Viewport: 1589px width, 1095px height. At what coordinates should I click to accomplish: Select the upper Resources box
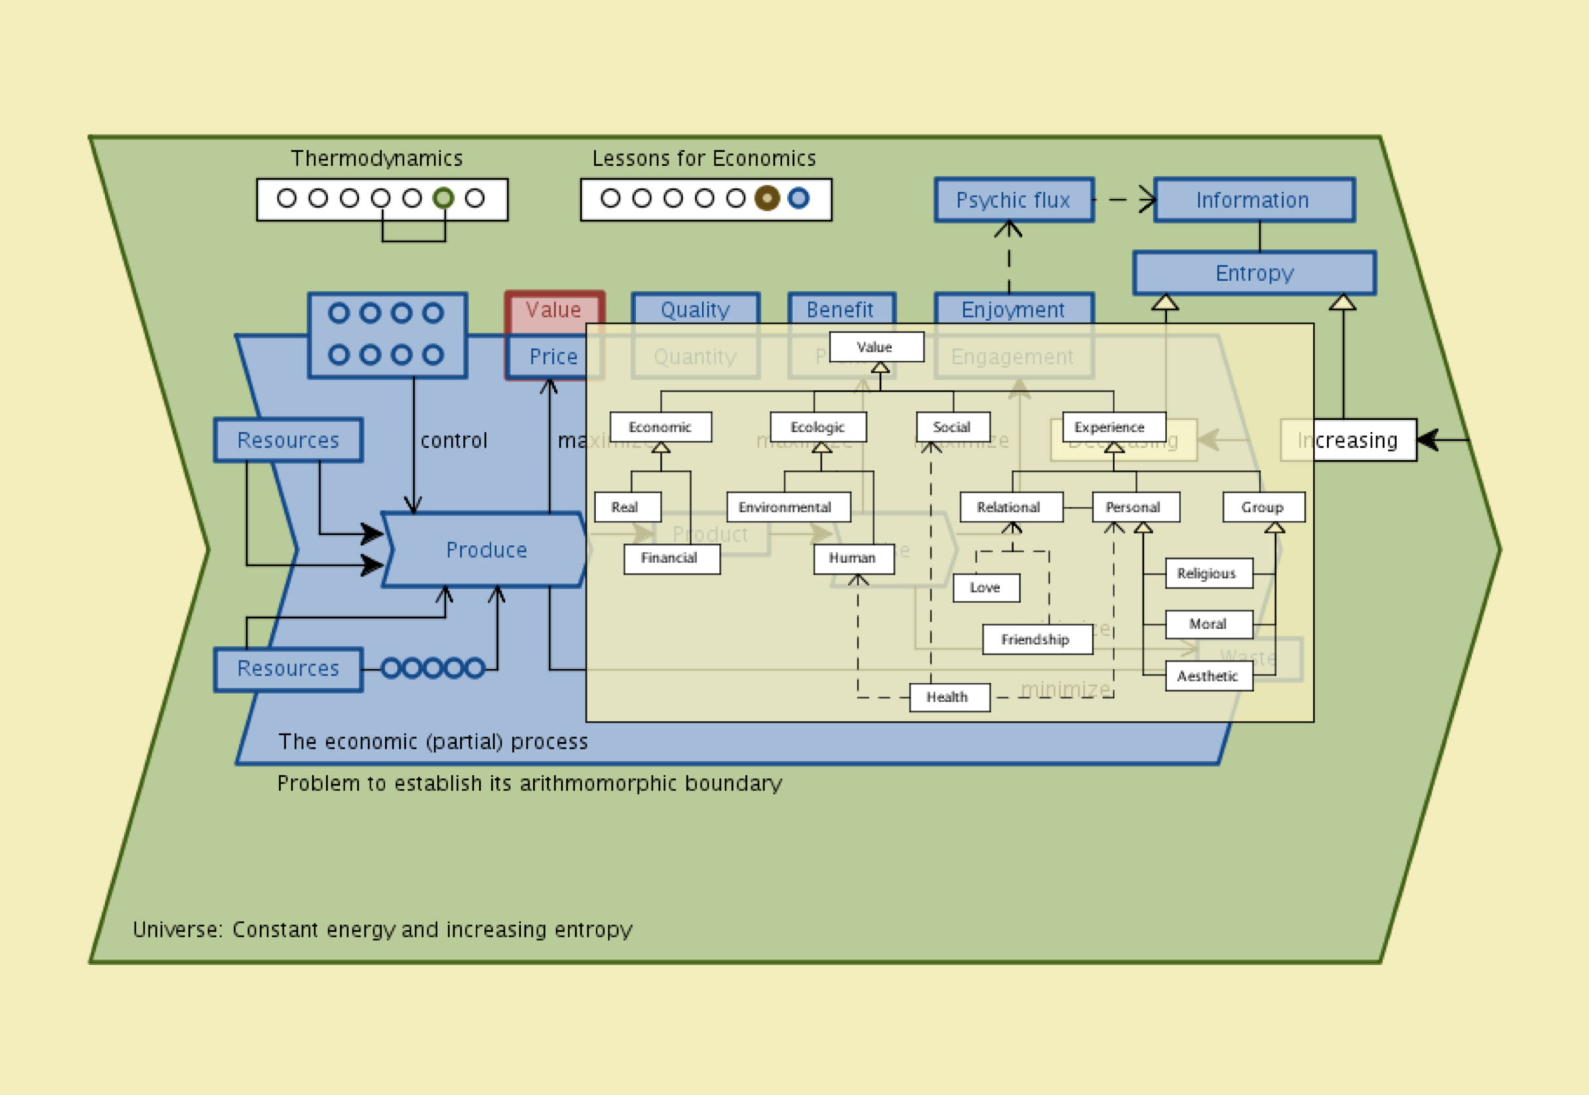[288, 440]
